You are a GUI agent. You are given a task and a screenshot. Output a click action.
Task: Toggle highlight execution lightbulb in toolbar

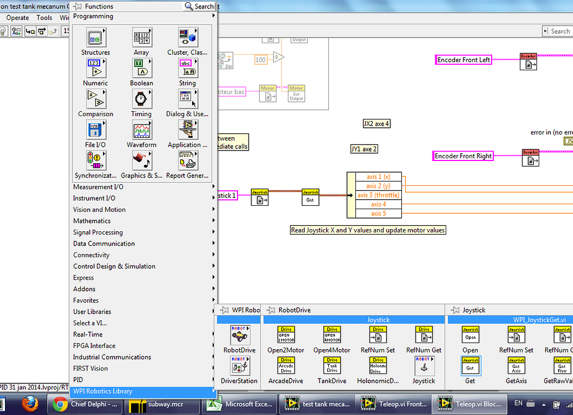pyautogui.click(x=3, y=31)
